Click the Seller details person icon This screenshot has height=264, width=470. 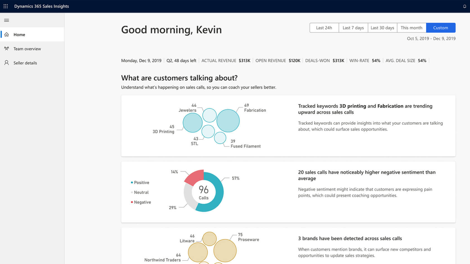(6, 63)
